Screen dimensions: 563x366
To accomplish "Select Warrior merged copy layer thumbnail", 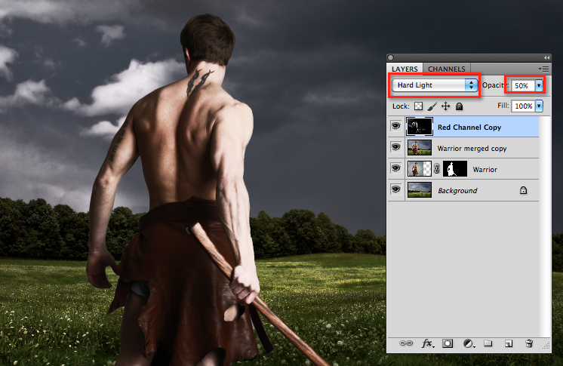I will coord(420,148).
